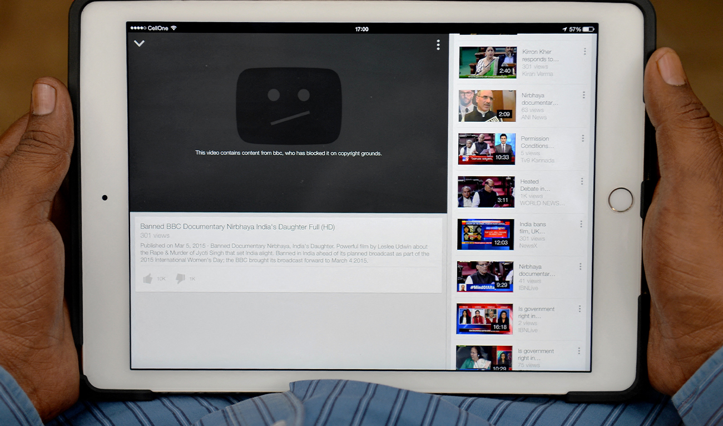Tap the 'Tv9 Kannada' channel name
Screen dimensions: 723x426
pos(537,161)
